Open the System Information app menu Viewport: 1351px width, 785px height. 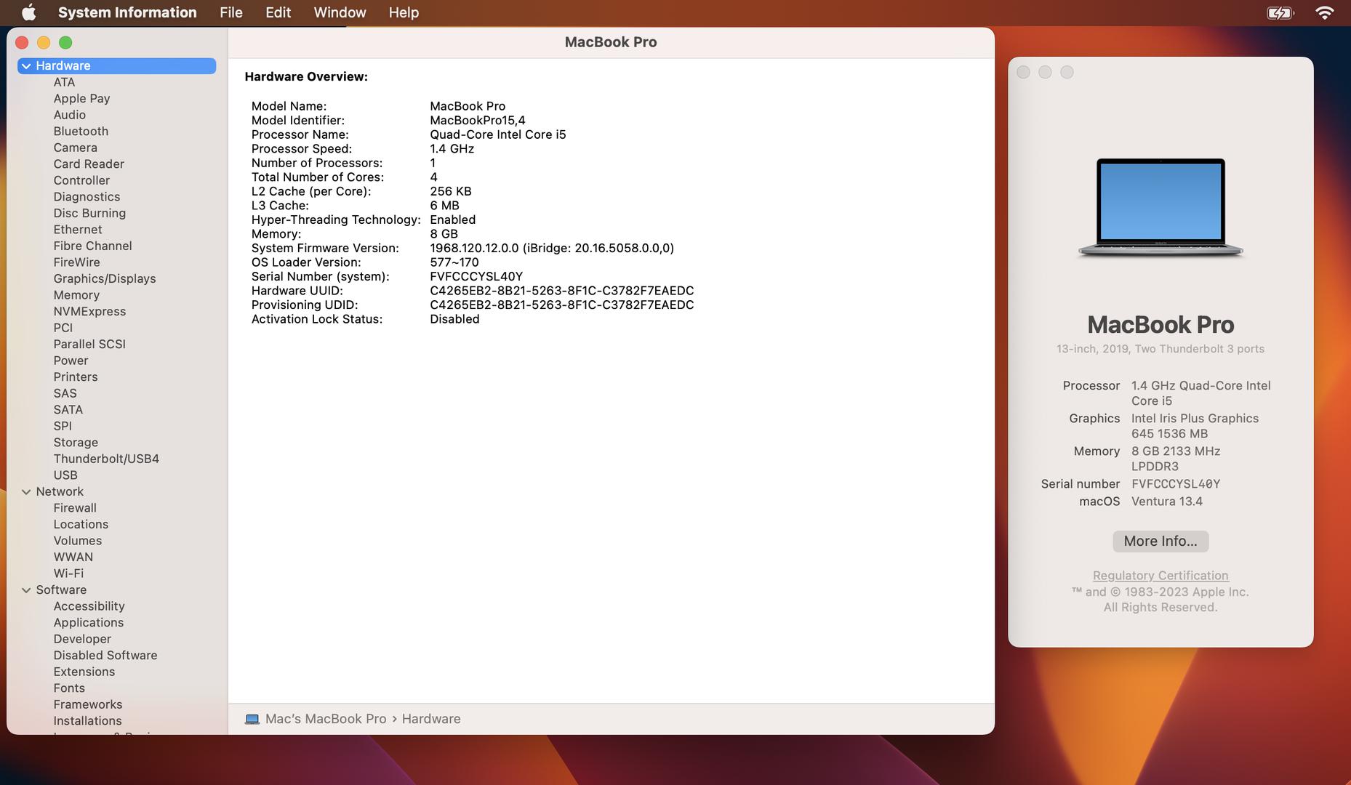(x=127, y=12)
